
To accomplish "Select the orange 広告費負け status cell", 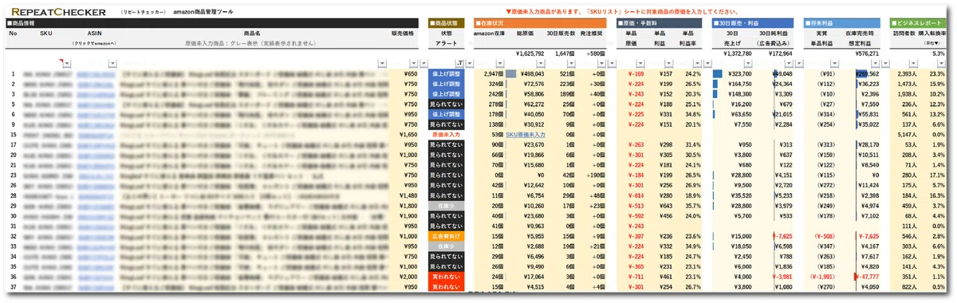I will [x=447, y=236].
